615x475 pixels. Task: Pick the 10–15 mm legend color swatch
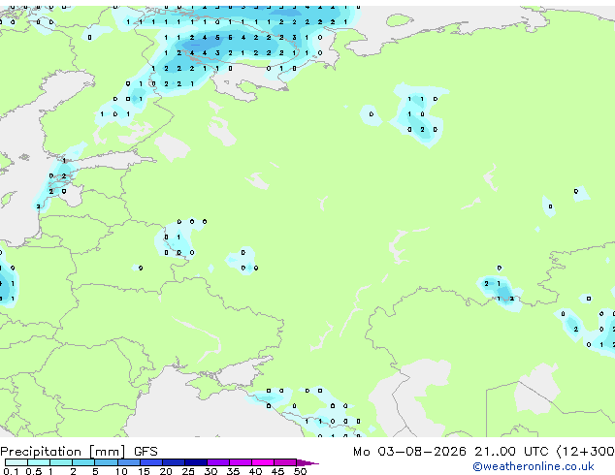tap(128, 462)
